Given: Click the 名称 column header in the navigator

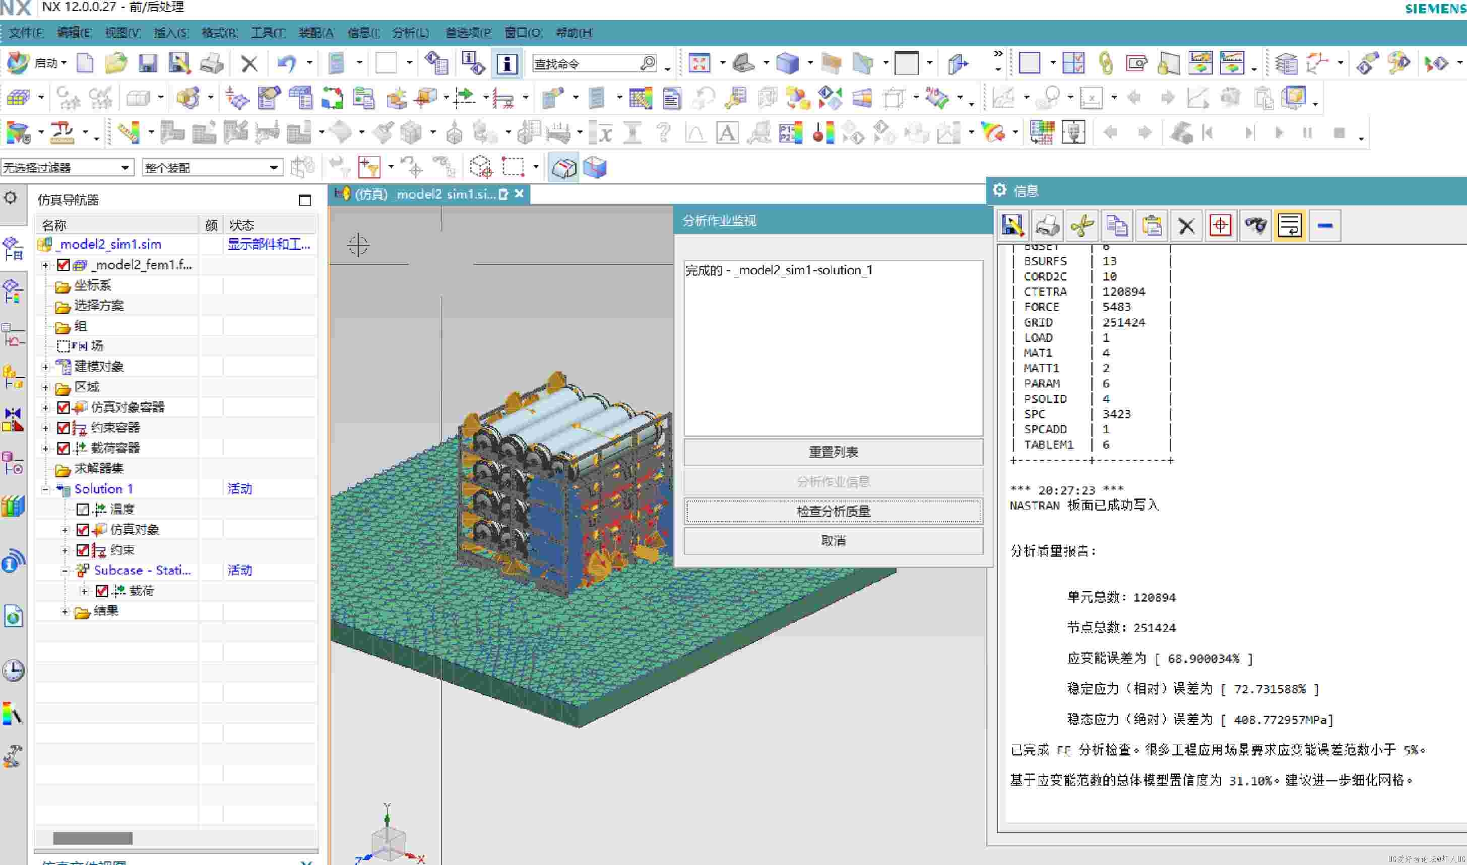Looking at the screenshot, I should pos(116,225).
